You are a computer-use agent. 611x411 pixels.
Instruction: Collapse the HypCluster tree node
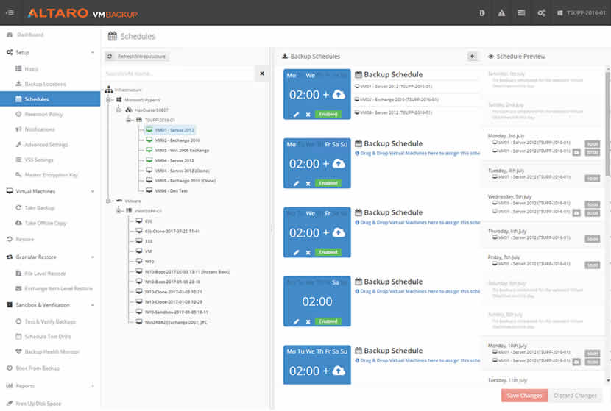(119, 110)
